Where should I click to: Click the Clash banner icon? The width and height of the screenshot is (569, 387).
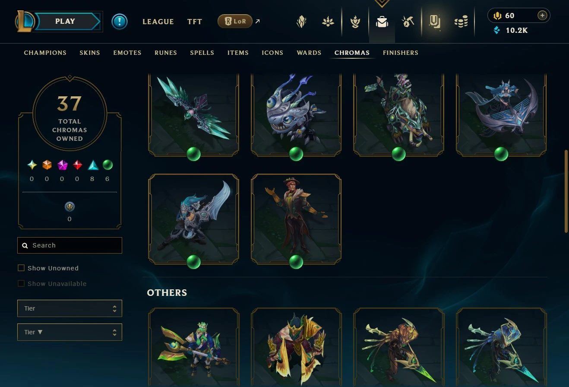click(x=301, y=22)
